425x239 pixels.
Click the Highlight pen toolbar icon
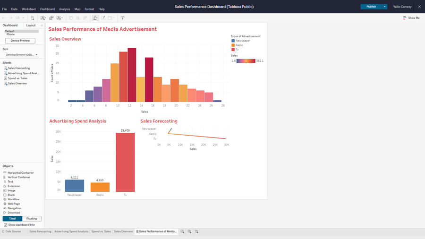tap(95, 18)
